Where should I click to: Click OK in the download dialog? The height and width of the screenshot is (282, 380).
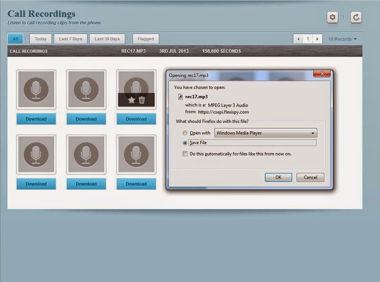[278, 178]
